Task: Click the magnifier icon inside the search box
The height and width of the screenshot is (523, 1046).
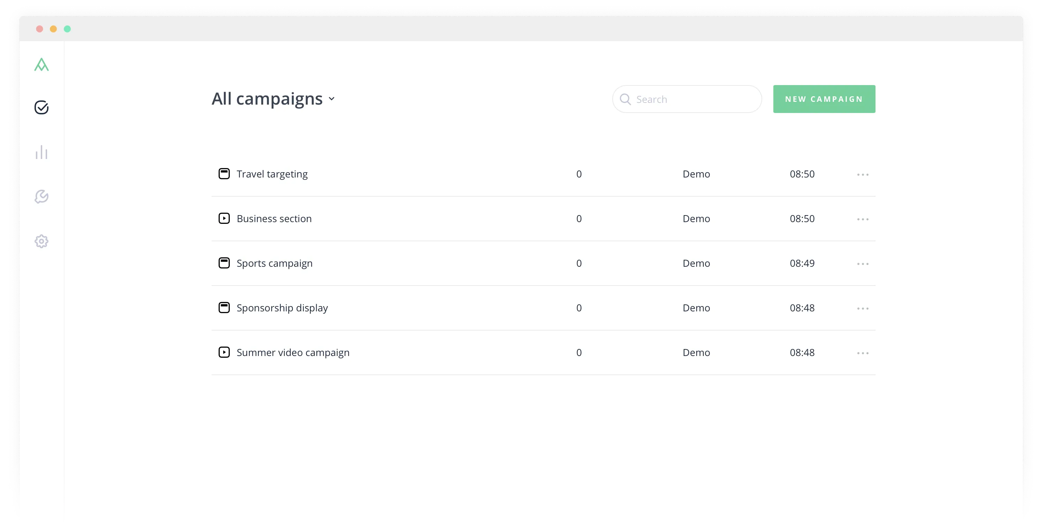Action: 625,99
